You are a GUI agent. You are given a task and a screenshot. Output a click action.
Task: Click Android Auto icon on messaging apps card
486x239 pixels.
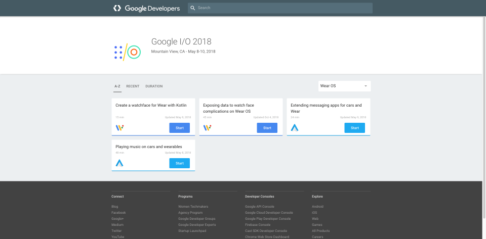tap(295, 128)
